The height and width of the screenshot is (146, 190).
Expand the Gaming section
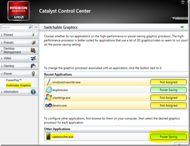pyautogui.click(x=1, y=66)
